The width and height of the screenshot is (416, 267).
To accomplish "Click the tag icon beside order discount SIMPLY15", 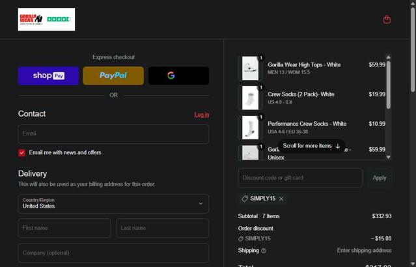I will (x=241, y=238).
